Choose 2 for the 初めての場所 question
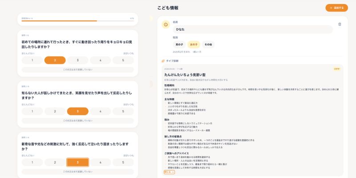 pyautogui.click(x=55, y=60)
